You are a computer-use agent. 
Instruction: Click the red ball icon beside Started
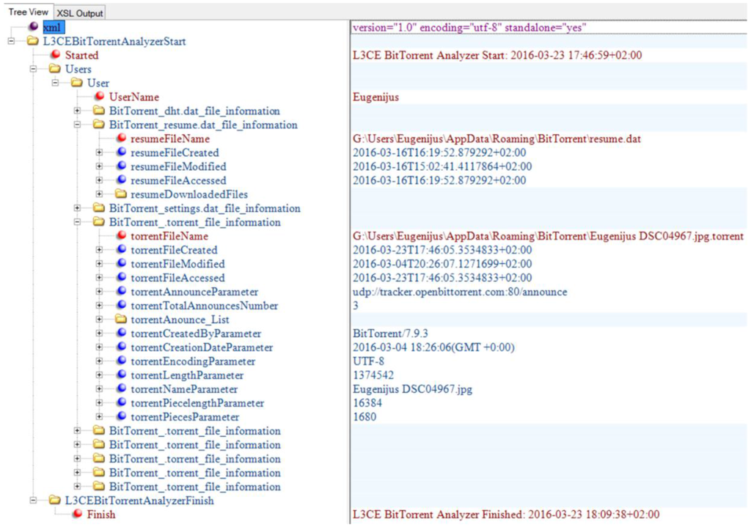[55, 55]
